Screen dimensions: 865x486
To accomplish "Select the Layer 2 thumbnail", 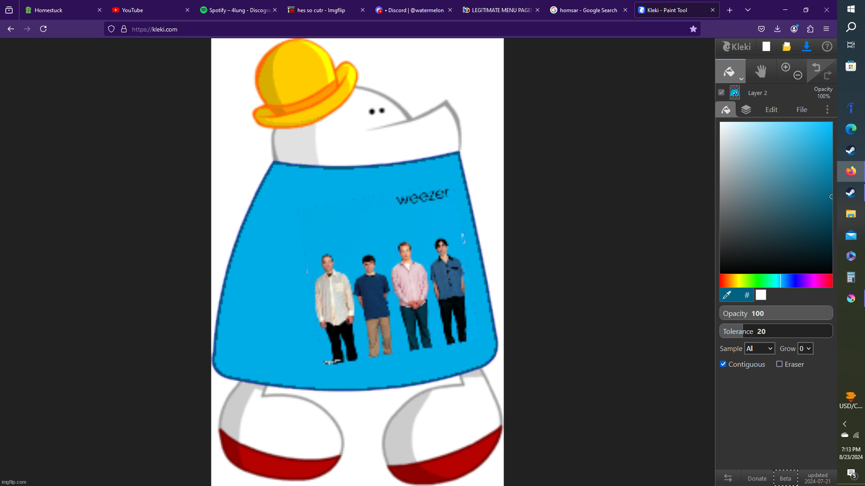I will 735,93.
